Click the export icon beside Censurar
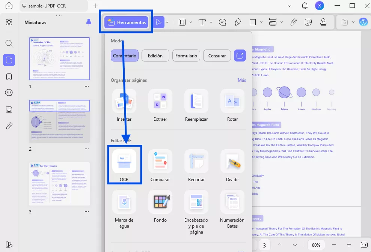The width and height of the screenshot is (371, 252). tap(240, 55)
